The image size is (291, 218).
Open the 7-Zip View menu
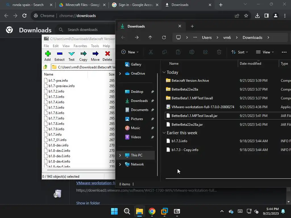coord(66,46)
